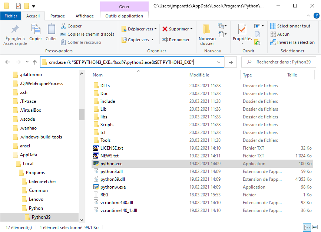The height and width of the screenshot is (232, 321).
Task: Click in the address bar command text
Action: point(121,62)
